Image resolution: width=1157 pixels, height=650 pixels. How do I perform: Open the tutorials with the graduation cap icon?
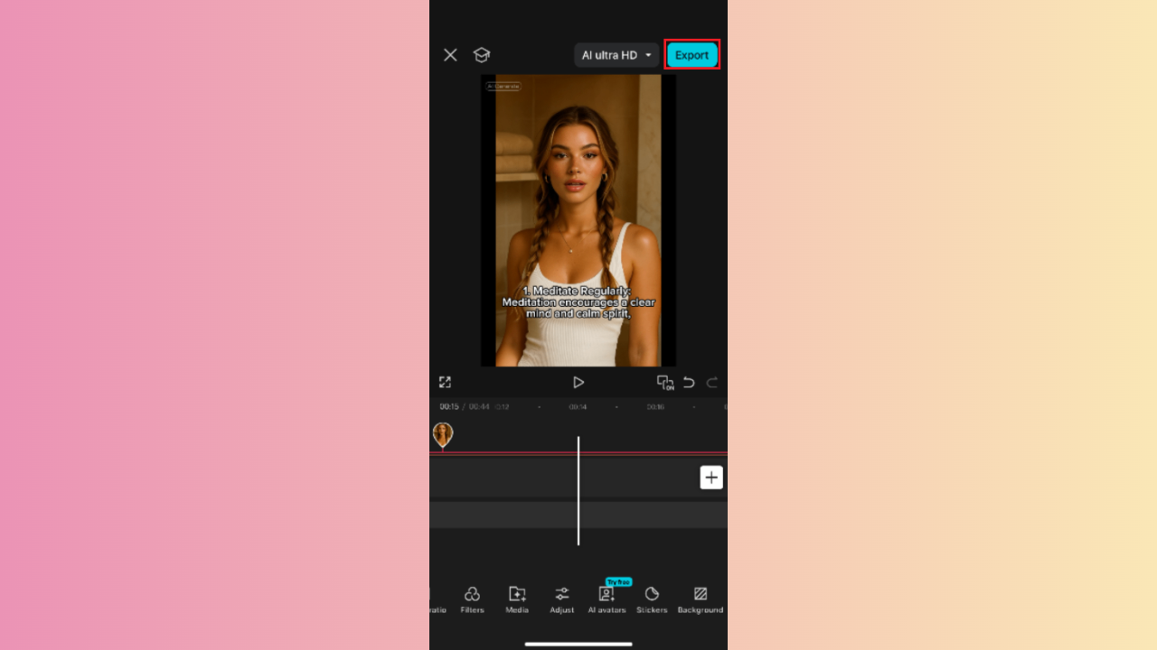[481, 54]
